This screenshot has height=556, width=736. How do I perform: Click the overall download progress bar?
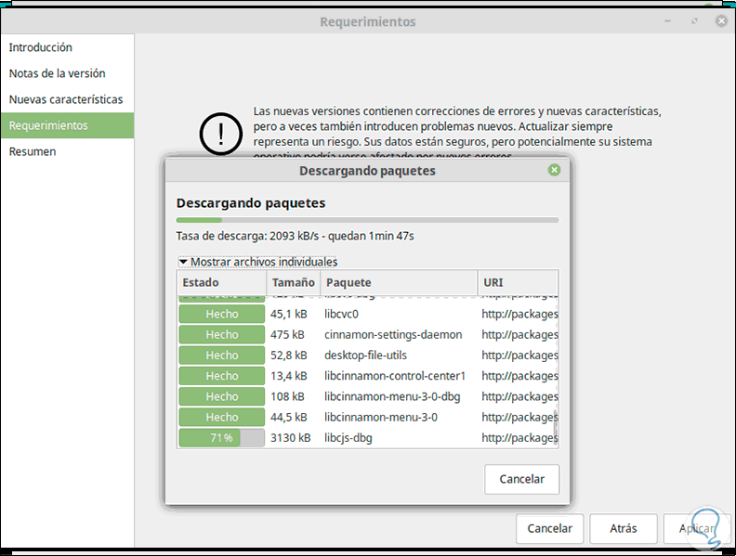point(367,220)
